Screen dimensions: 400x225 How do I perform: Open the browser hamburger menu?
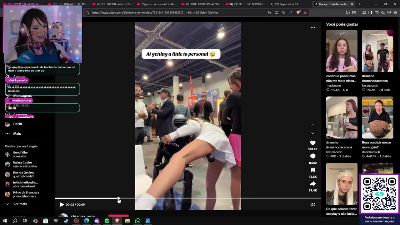[x=395, y=12]
